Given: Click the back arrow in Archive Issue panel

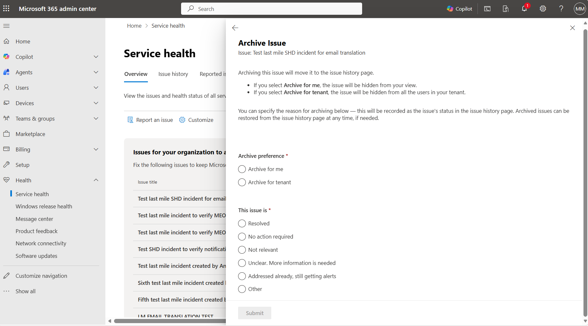Looking at the screenshot, I should click(x=235, y=28).
